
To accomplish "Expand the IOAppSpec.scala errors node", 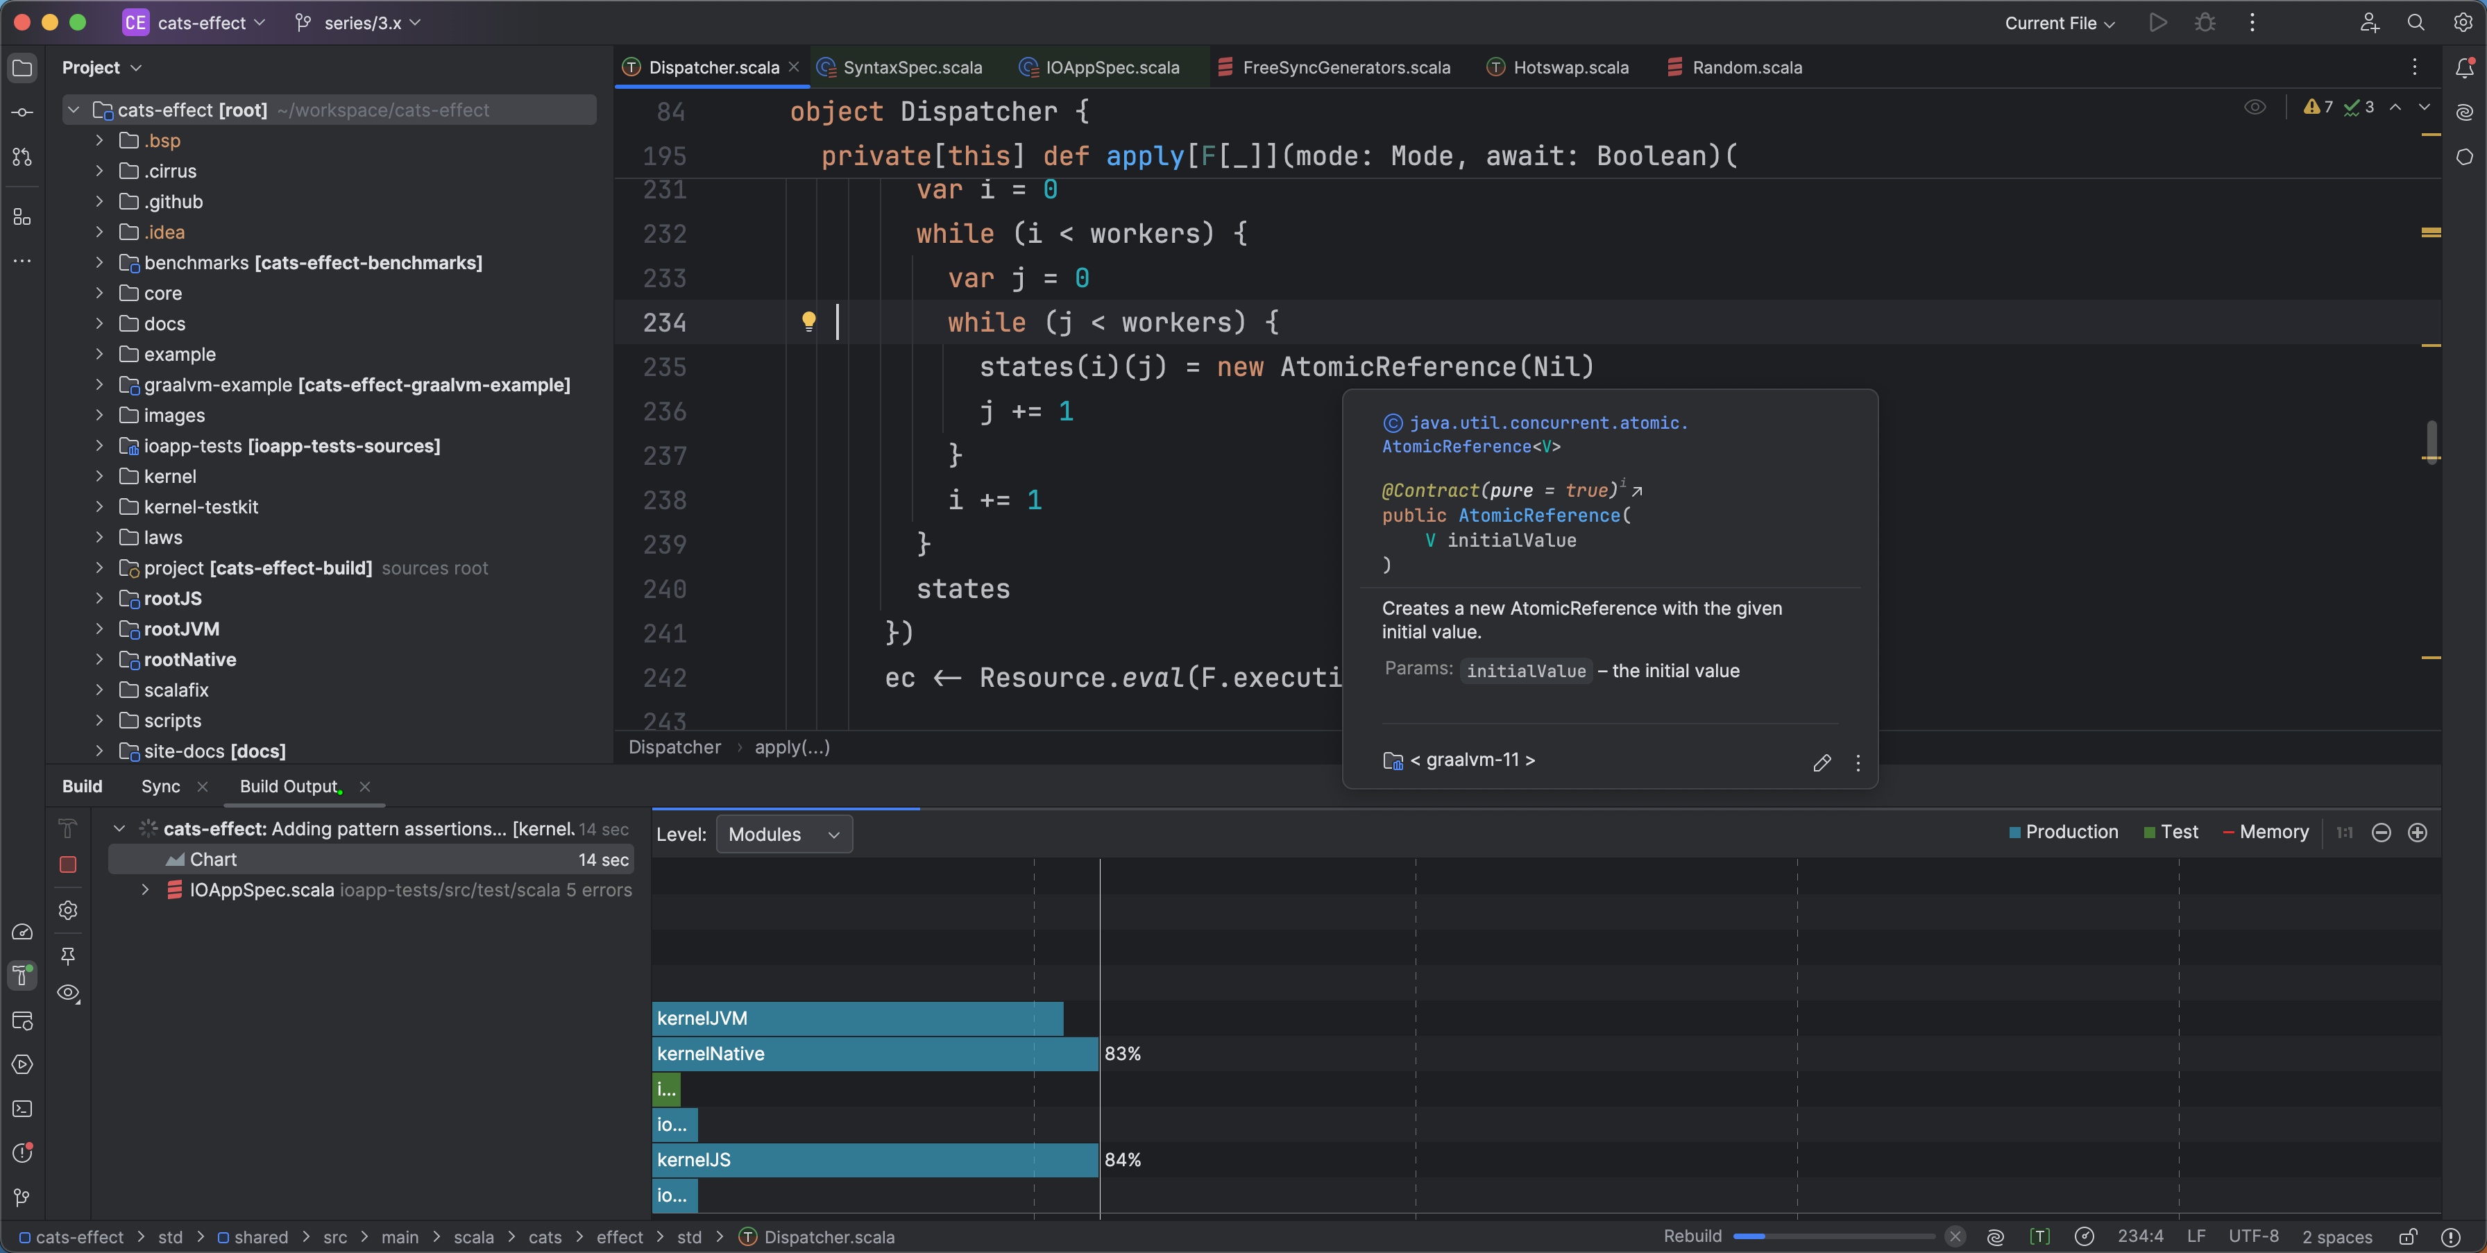I will (142, 890).
